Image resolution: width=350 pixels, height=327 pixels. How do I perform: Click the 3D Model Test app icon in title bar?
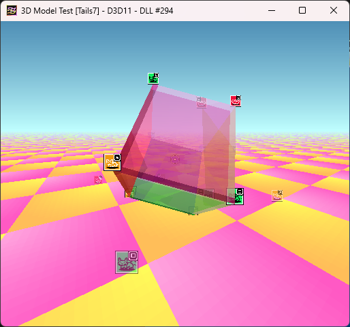[12, 10]
